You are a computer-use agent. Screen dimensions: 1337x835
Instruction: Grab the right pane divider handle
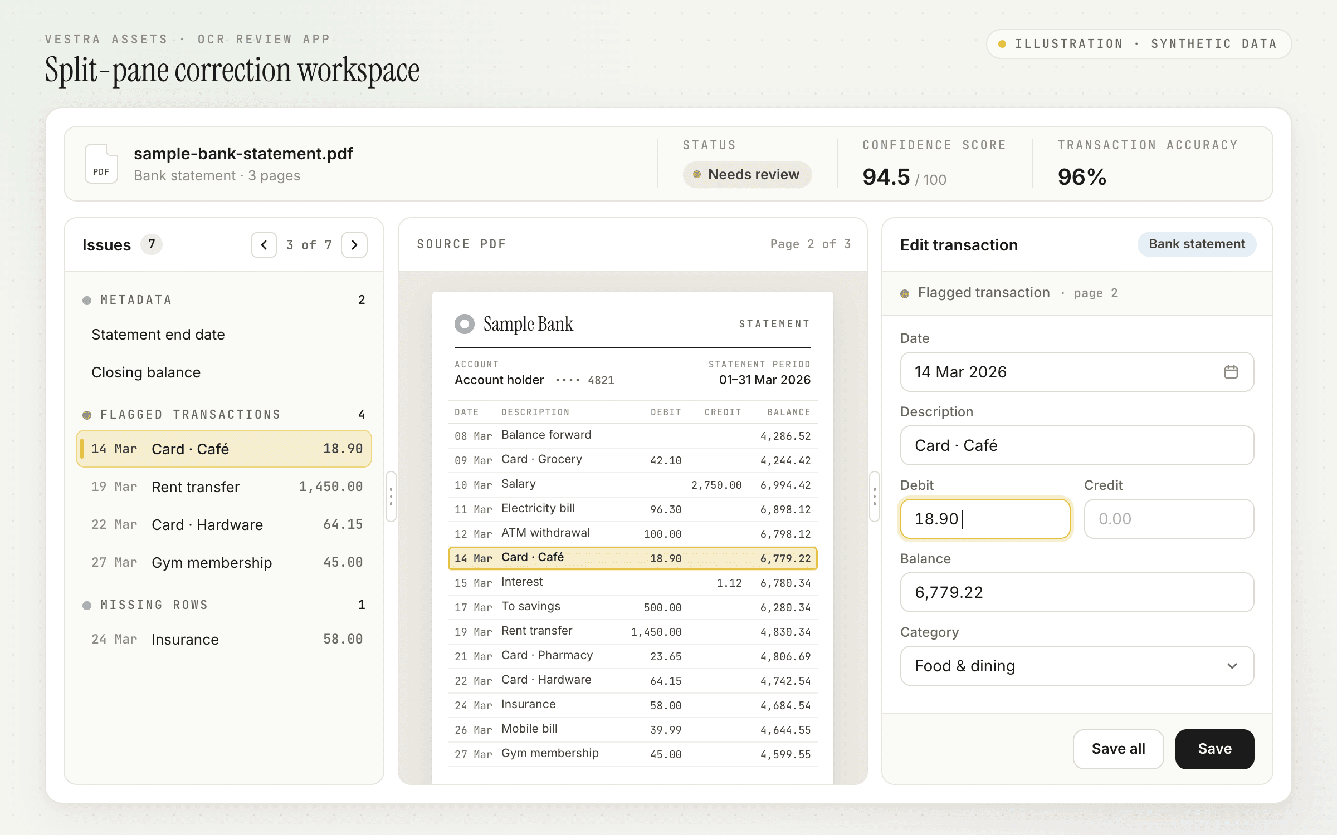pyautogui.click(x=875, y=497)
